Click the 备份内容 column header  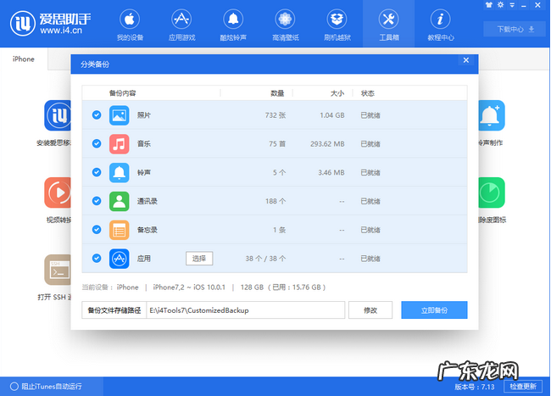click(x=122, y=93)
